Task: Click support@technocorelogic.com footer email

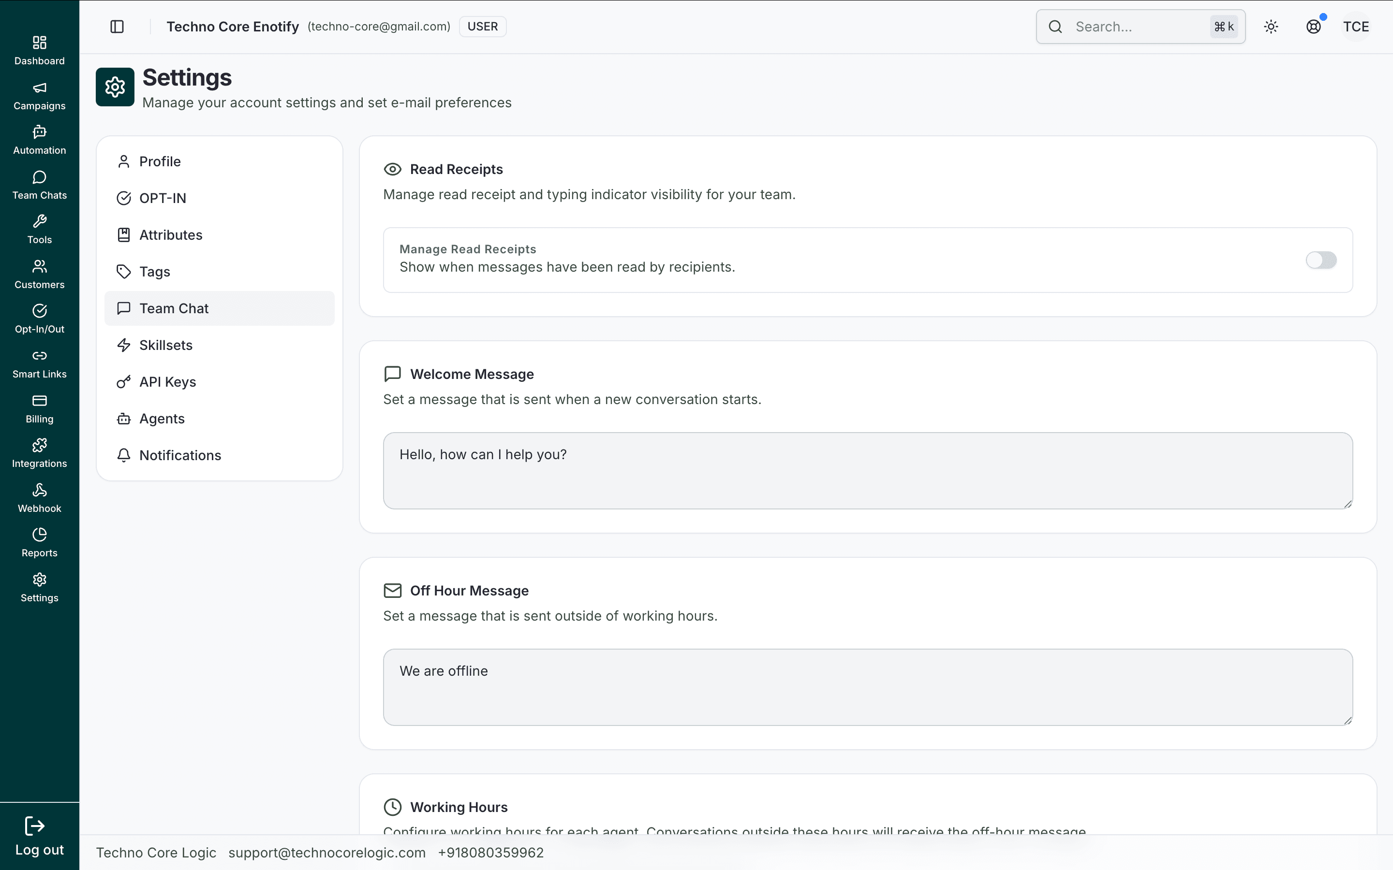Action: pos(327,853)
